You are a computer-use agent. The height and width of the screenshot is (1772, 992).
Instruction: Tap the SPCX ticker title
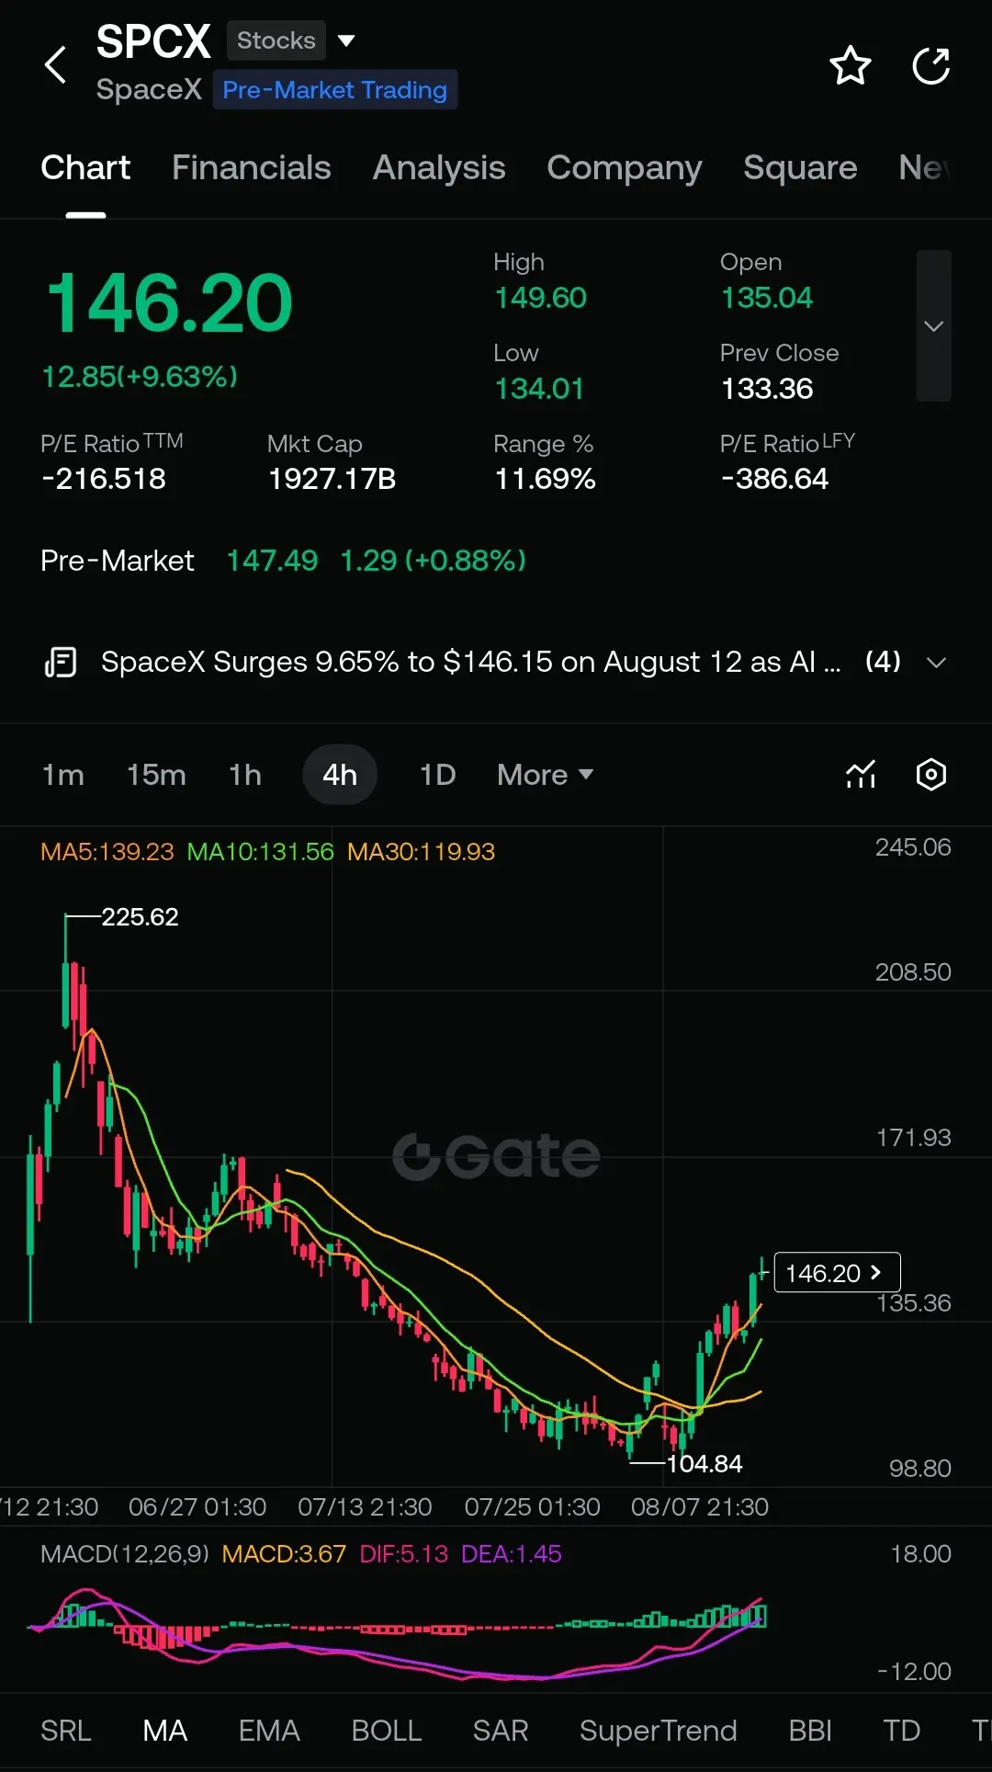tap(153, 41)
